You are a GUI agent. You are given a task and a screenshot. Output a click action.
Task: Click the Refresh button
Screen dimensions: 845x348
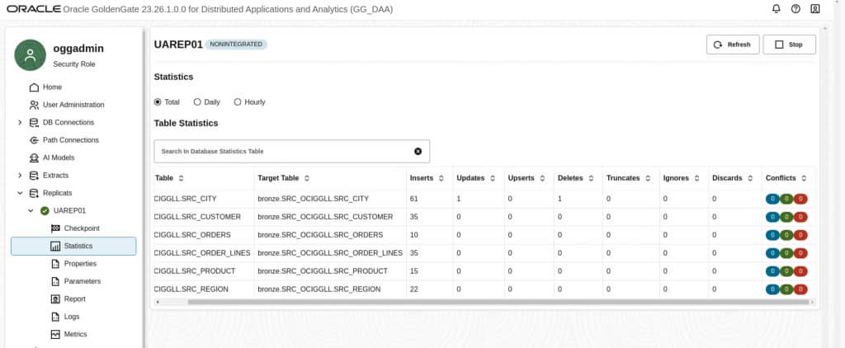point(733,45)
